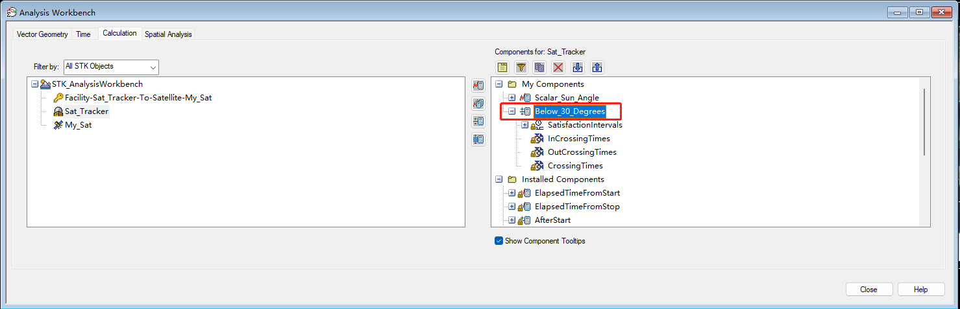Click the duplicate component toolbar icon

539,67
